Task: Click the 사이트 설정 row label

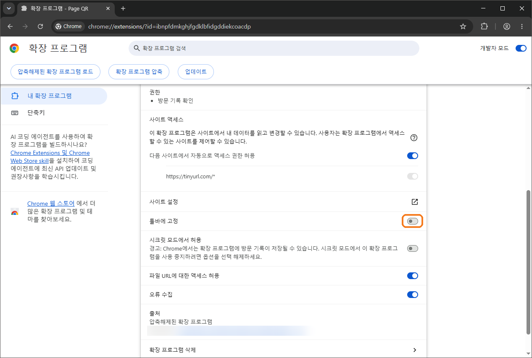Action: 164,202
